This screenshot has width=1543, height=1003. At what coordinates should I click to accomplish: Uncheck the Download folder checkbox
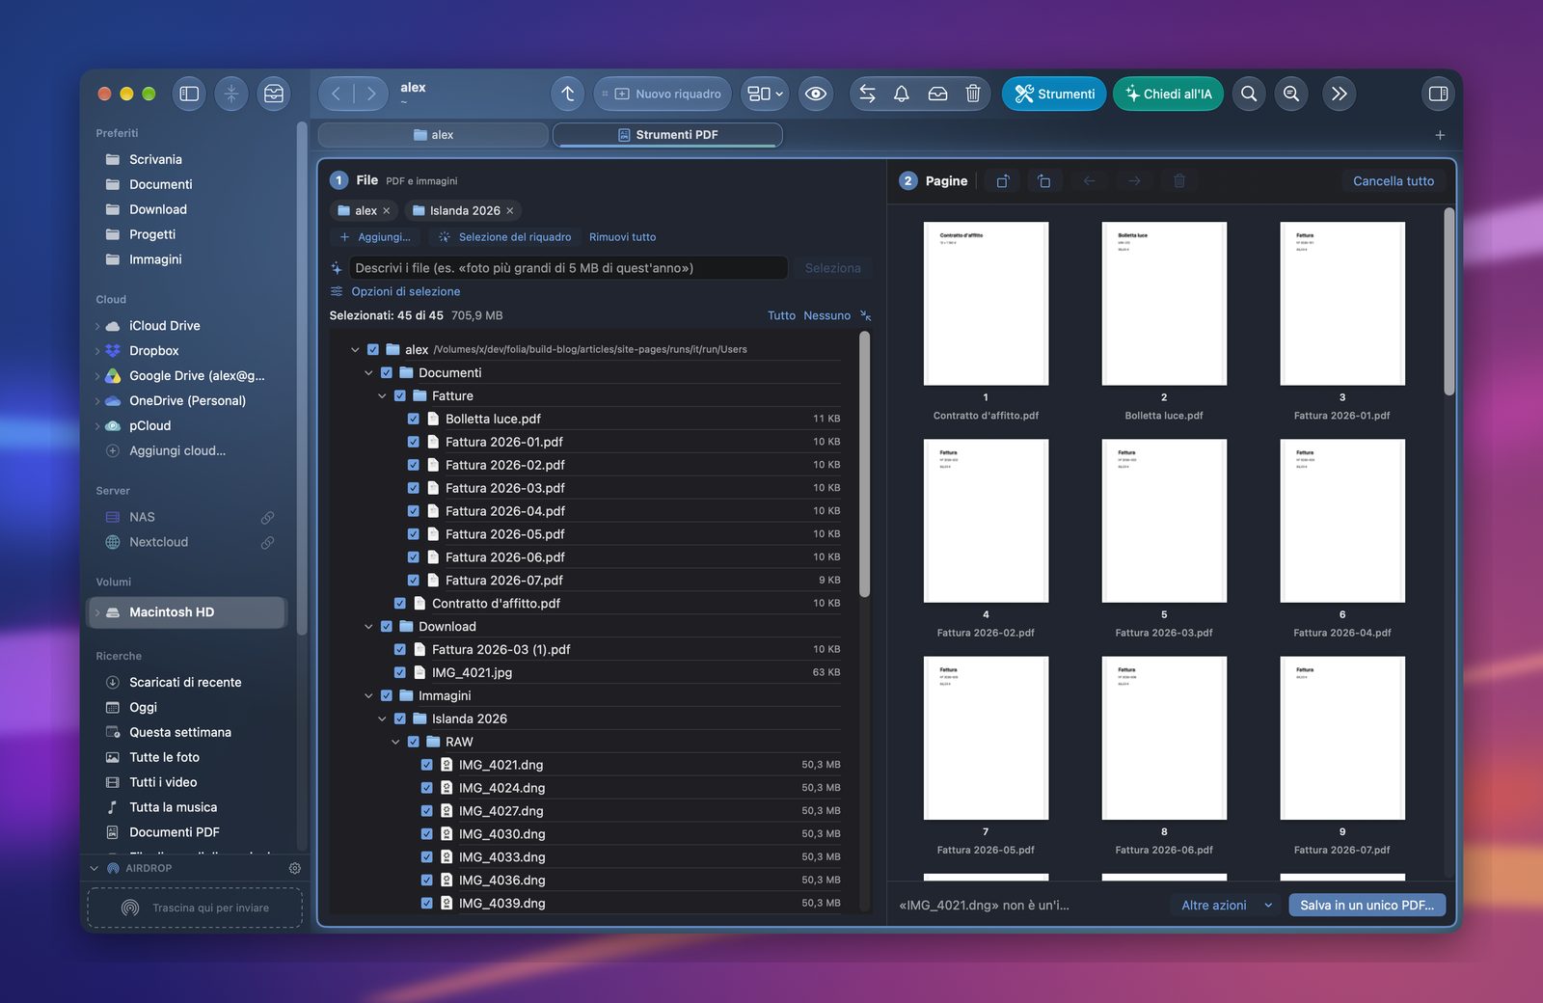tap(387, 627)
